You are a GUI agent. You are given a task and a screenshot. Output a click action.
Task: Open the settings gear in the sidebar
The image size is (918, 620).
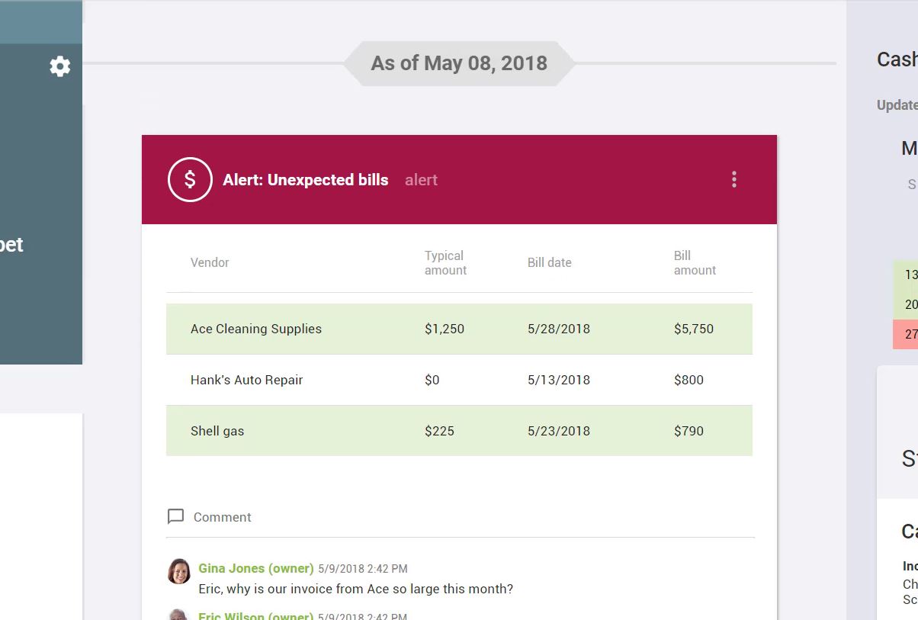60,66
